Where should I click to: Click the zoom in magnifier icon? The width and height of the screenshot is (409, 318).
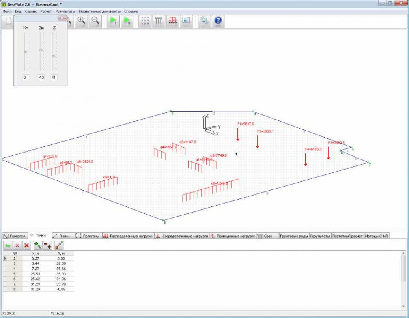tap(82, 21)
